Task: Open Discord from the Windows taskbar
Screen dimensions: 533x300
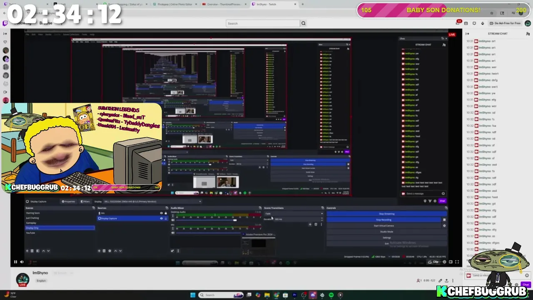Action: 313,295
